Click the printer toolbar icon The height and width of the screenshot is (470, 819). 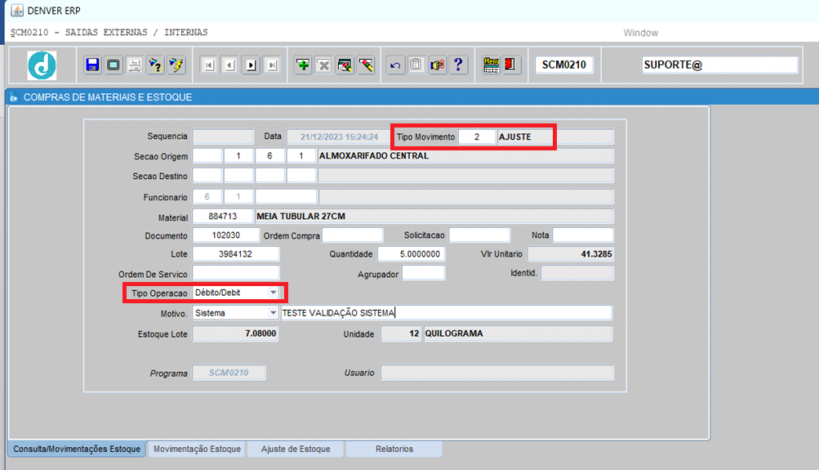coord(134,65)
